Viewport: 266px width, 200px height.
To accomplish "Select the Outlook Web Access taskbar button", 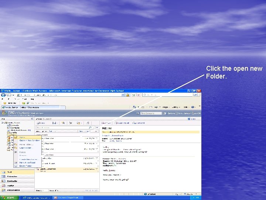I will 37,198.
